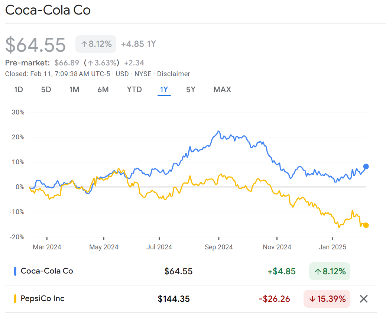Click the red 15.39% down badge
Screen dimensions: 386x317
click(x=327, y=298)
